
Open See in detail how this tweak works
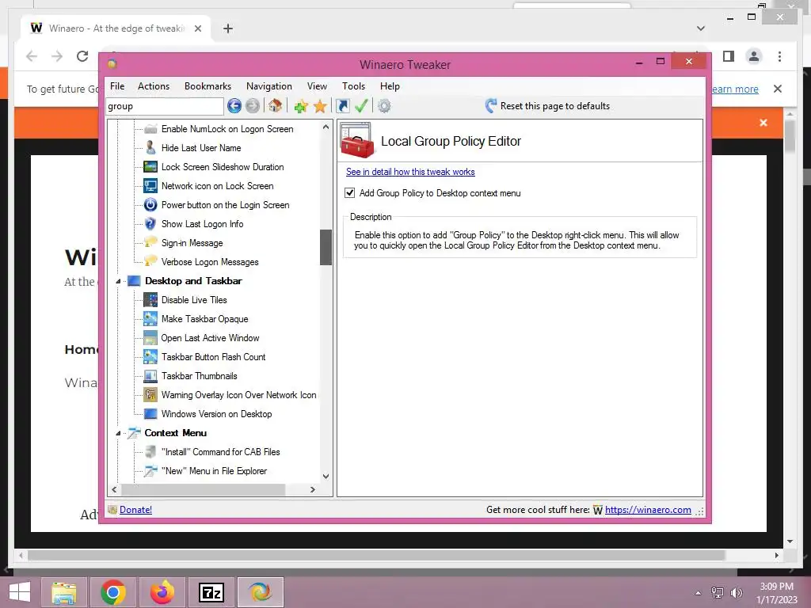[x=410, y=172]
